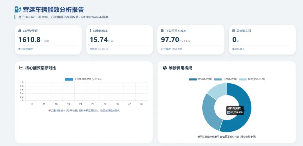Click x-axis label 21 in bar chart
The image size is (303, 146).
[81, 104]
